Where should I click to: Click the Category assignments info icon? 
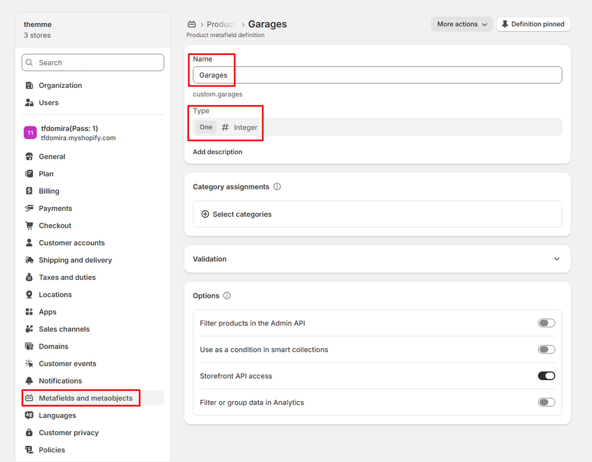pyautogui.click(x=277, y=187)
